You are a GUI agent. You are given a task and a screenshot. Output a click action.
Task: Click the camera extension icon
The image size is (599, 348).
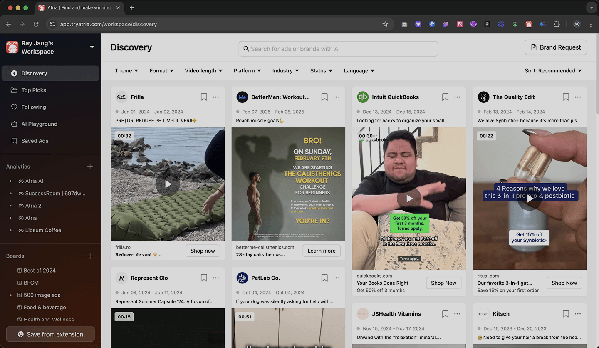tap(404, 24)
